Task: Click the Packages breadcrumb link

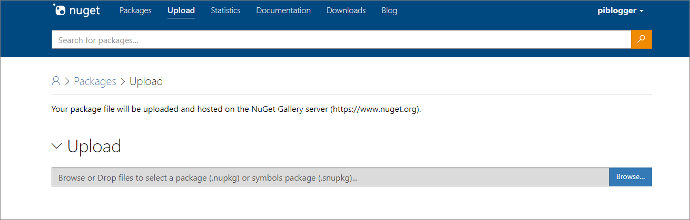Action: (95, 81)
